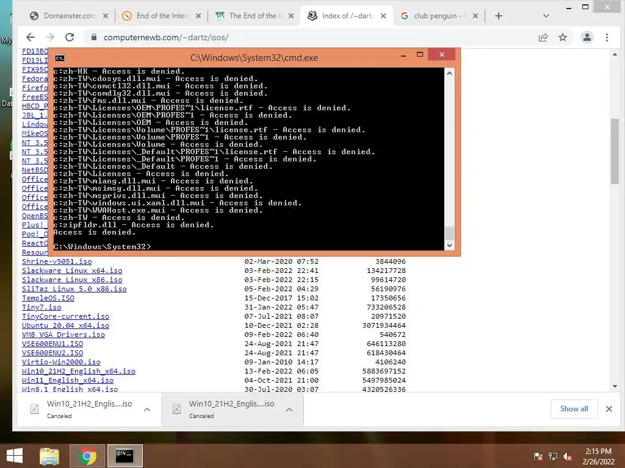Click the network tray icon

point(552,456)
